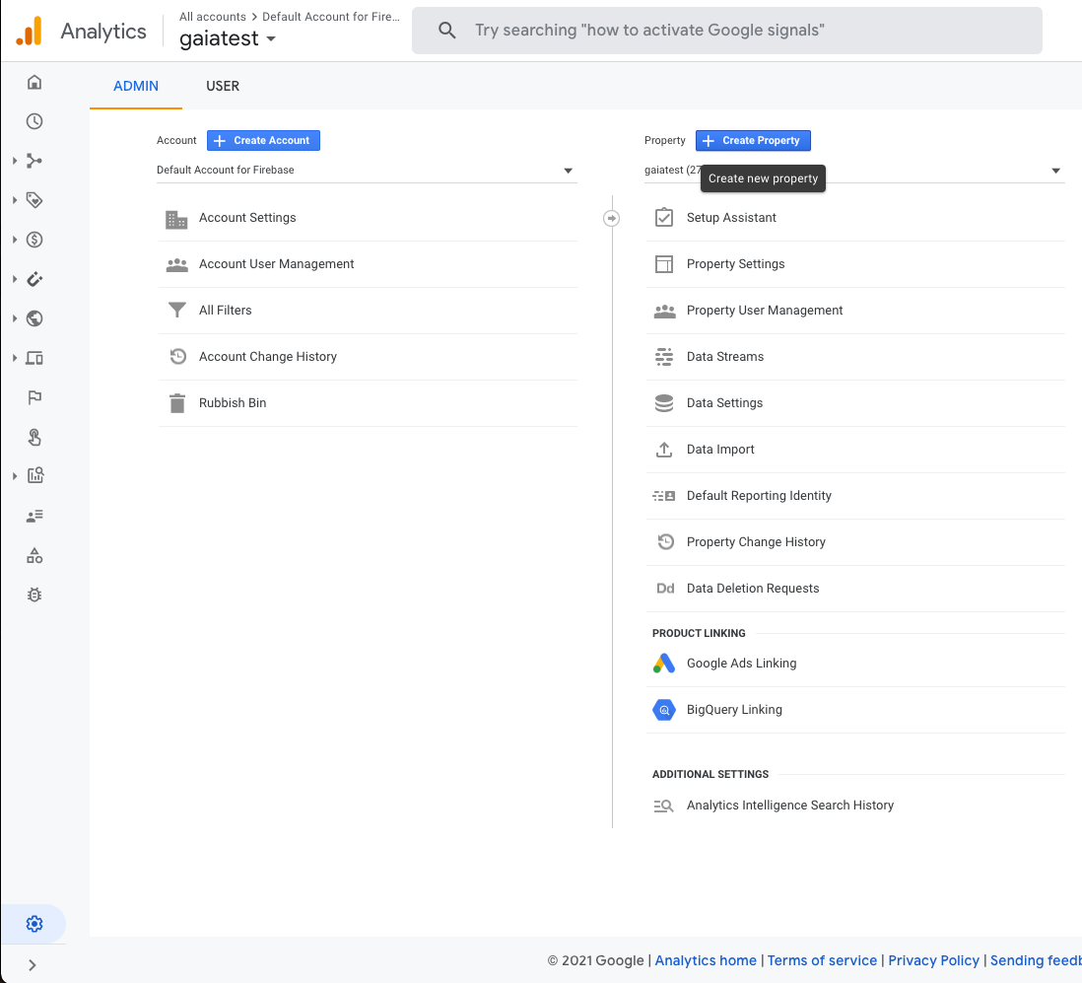Click the column collapse arrow circle

click(611, 218)
